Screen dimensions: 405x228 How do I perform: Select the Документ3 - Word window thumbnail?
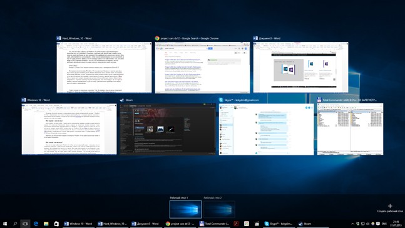[300, 67]
